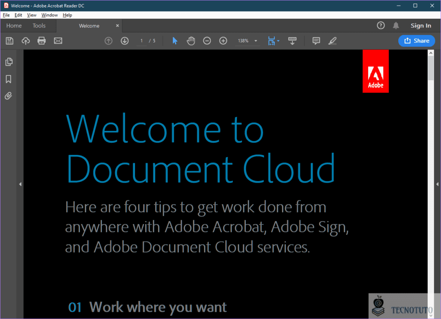Open notifications bell icon
This screenshot has height=319, width=441.
(x=396, y=26)
